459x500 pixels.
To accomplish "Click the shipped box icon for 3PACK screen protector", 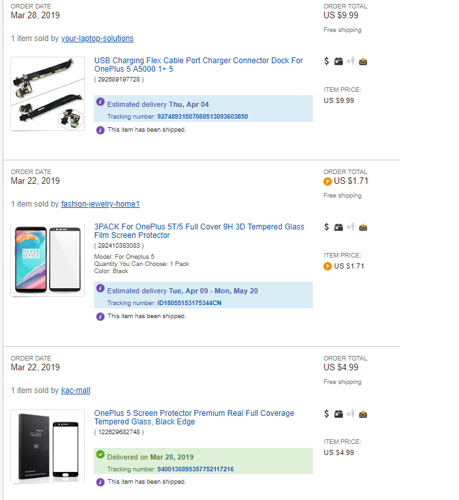I will 338,227.
